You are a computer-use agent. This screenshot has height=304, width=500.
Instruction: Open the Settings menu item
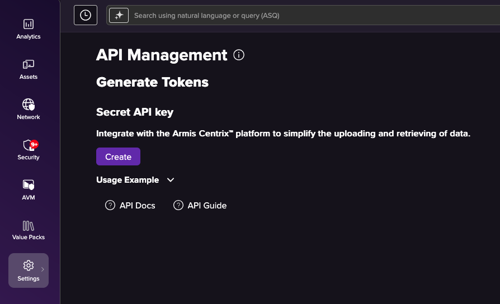29,270
